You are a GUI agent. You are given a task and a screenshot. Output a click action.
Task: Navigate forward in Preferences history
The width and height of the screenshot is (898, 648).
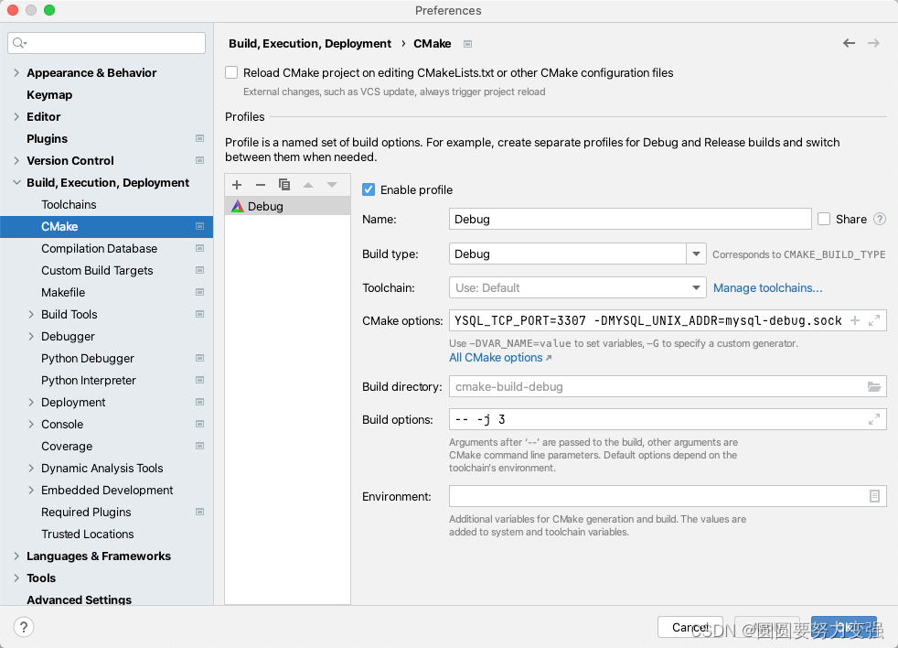[873, 43]
